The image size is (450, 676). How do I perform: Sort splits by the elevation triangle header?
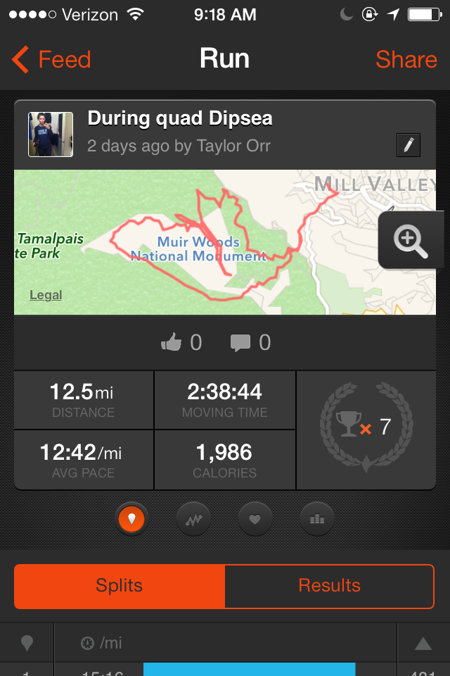423,643
